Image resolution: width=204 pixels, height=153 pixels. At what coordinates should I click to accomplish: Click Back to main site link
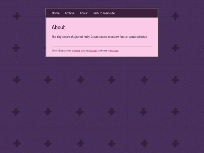104,13
